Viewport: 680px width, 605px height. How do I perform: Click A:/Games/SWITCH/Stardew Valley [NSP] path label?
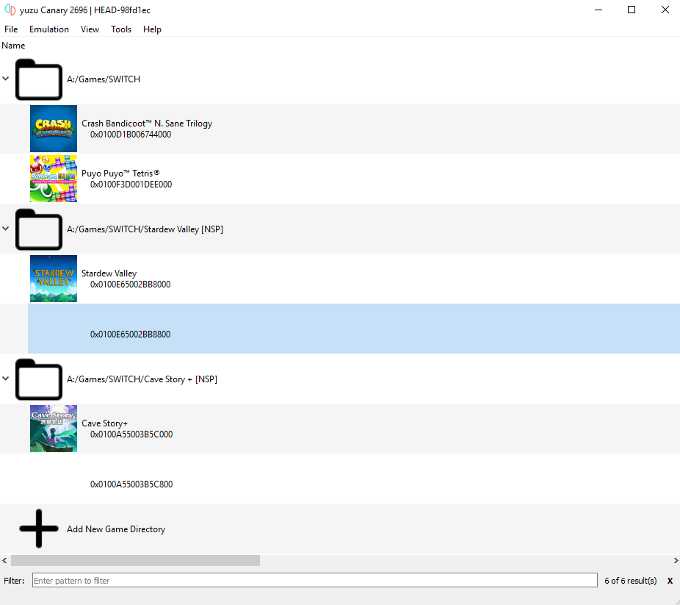click(x=145, y=229)
